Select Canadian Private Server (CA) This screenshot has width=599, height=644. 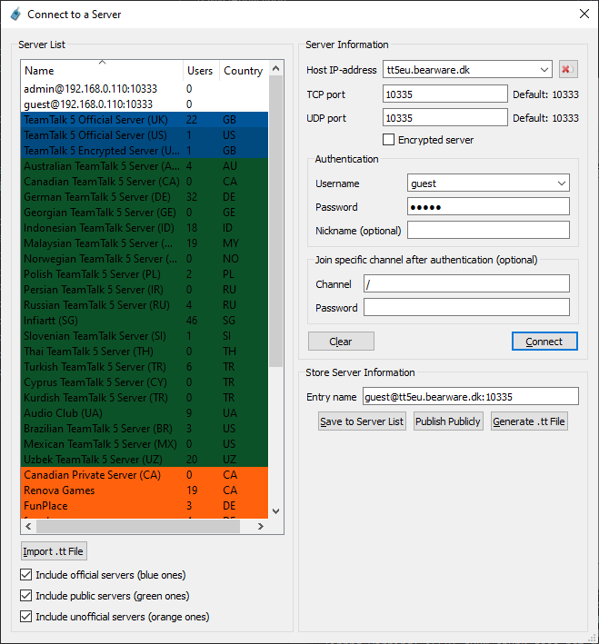(x=145, y=475)
